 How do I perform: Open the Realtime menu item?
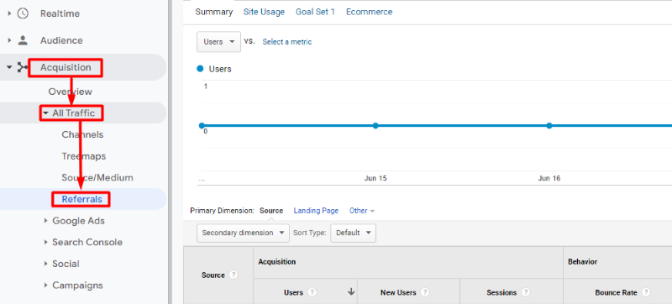pyautogui.click(x=60, y=13)
